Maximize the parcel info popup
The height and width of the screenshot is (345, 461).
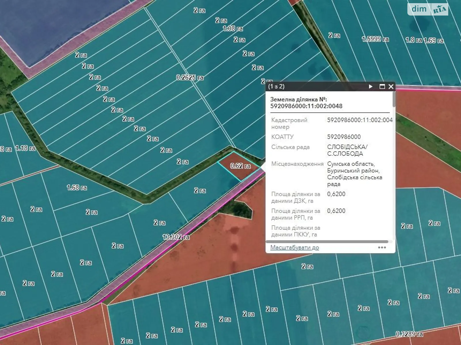pyautogui.click(x=382, y=87)
